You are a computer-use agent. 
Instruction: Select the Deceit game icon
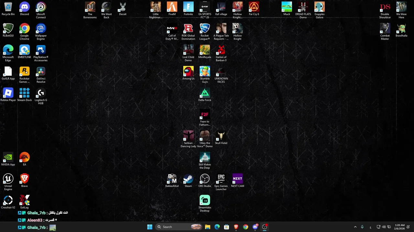[x=123, y=9]
